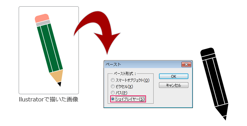Click the text label スマートオブジェクト(O)
The image size is (247, 126).
[x=132, y=80]
